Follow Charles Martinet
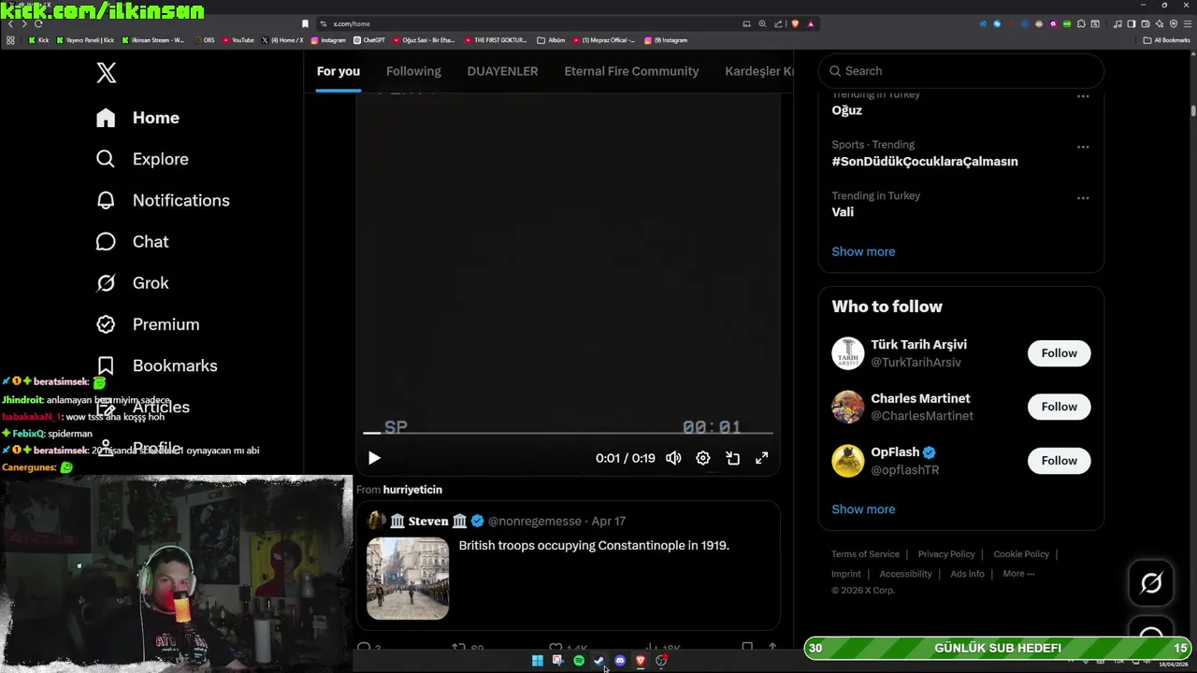Image resolution: width=1197 pixels, height=673 pixels. point(1059,407)
